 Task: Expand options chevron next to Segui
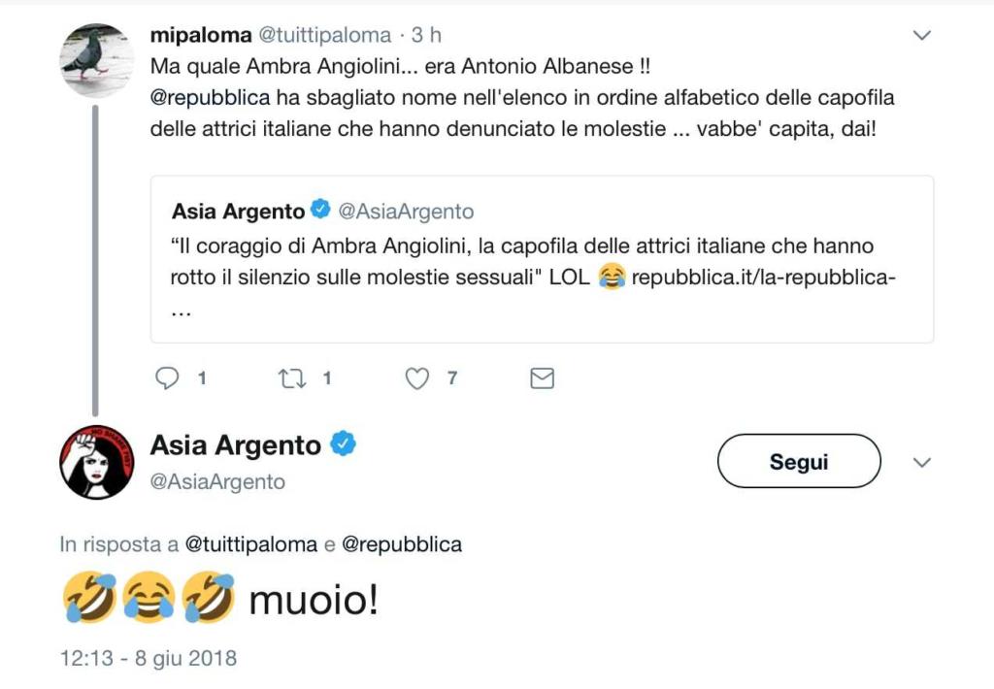tap(922, 462)
